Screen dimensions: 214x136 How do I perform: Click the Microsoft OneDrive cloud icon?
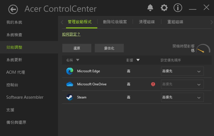pos(70,84)
